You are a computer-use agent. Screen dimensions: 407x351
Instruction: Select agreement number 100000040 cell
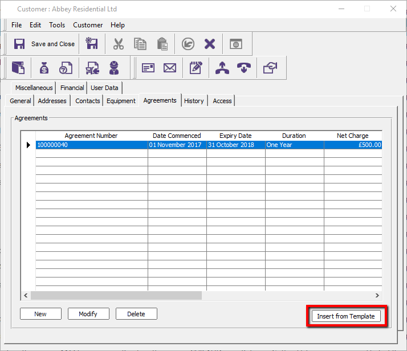point(92,145)
